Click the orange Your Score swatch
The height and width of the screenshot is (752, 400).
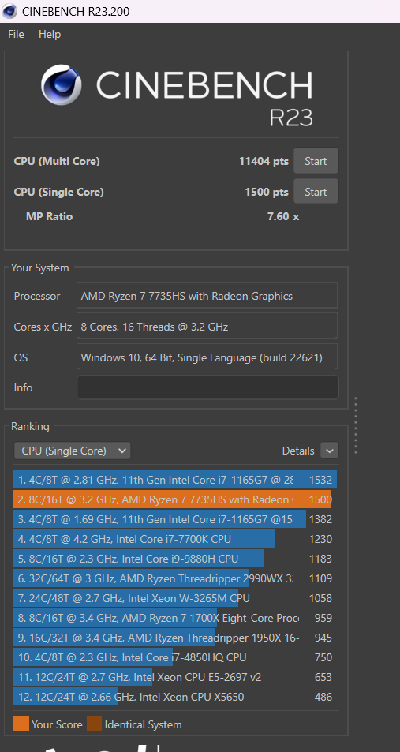point(21,724)
